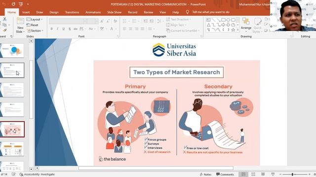The image size is (316, 177).
Task: Justify text in Paragraph group
Action: [143, 29]
